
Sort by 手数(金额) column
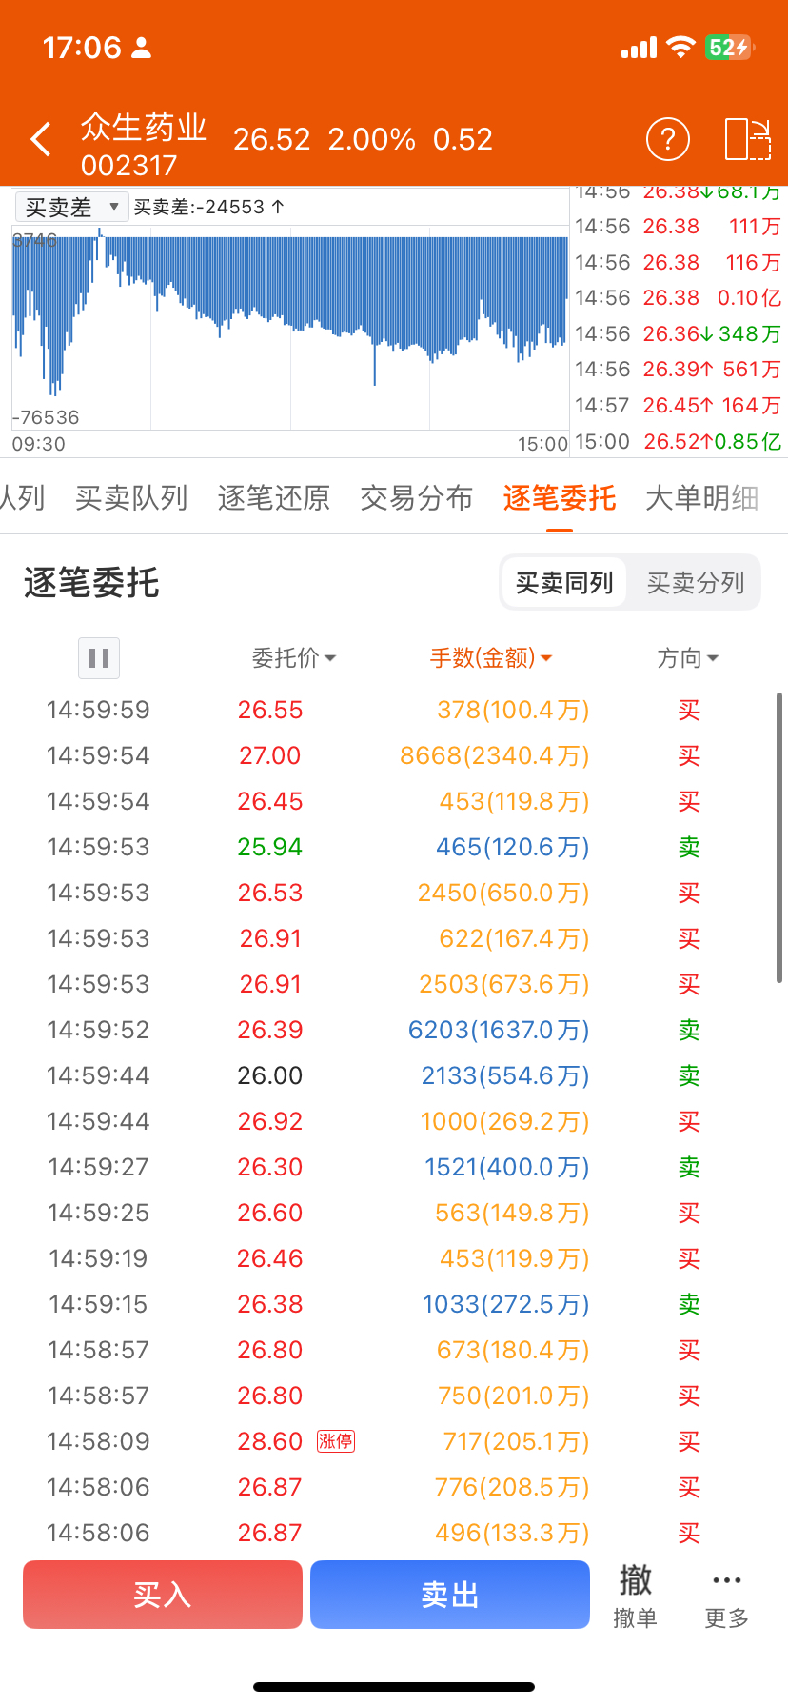point(491,658)
